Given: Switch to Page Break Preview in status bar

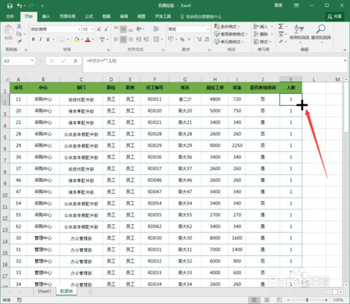Looking at the screenshot, I should [x=279, y=300].
